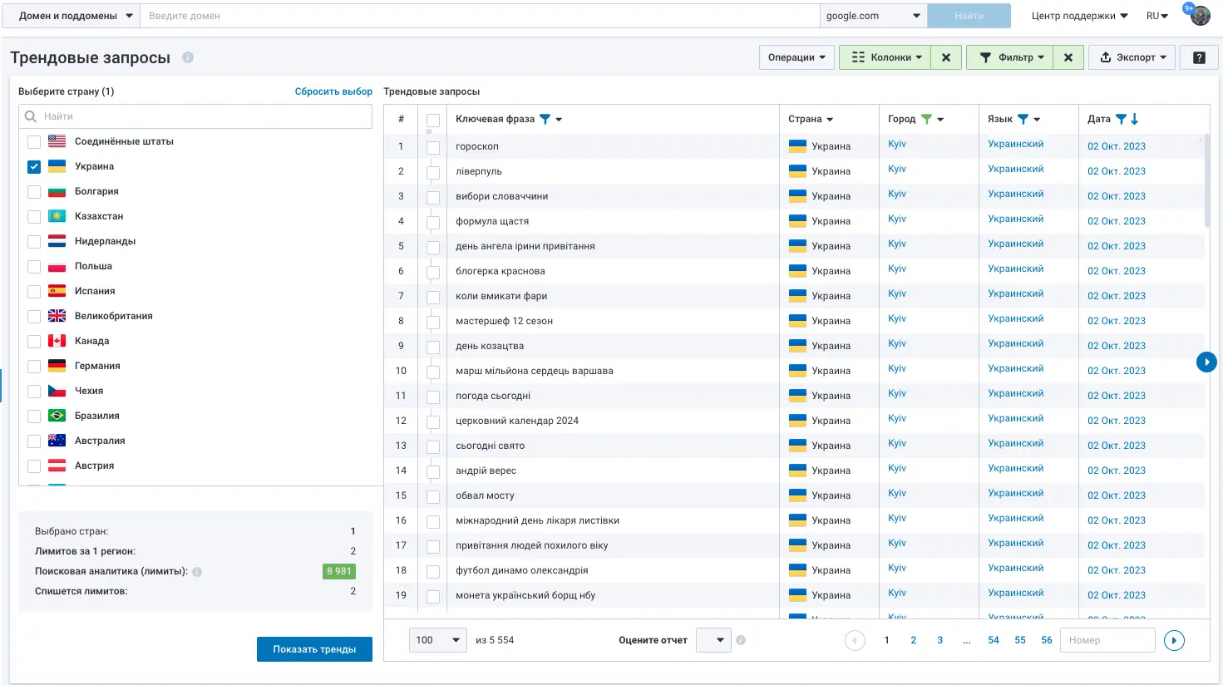This screenshot has height=685, width=1223.
Task: Click the Сбросить выбор link
Action: pyautogui.click(x=333, y=91)
